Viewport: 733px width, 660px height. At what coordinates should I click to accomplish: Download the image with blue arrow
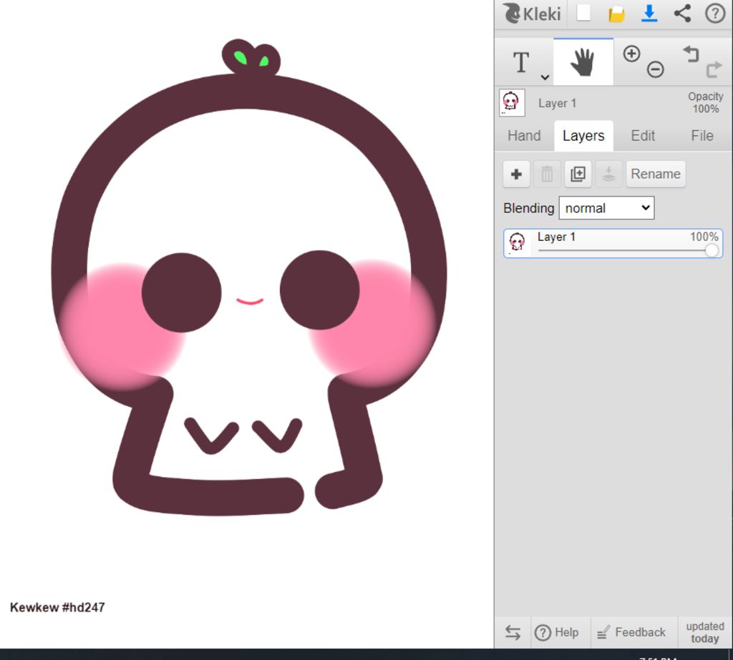click(649, 14)
